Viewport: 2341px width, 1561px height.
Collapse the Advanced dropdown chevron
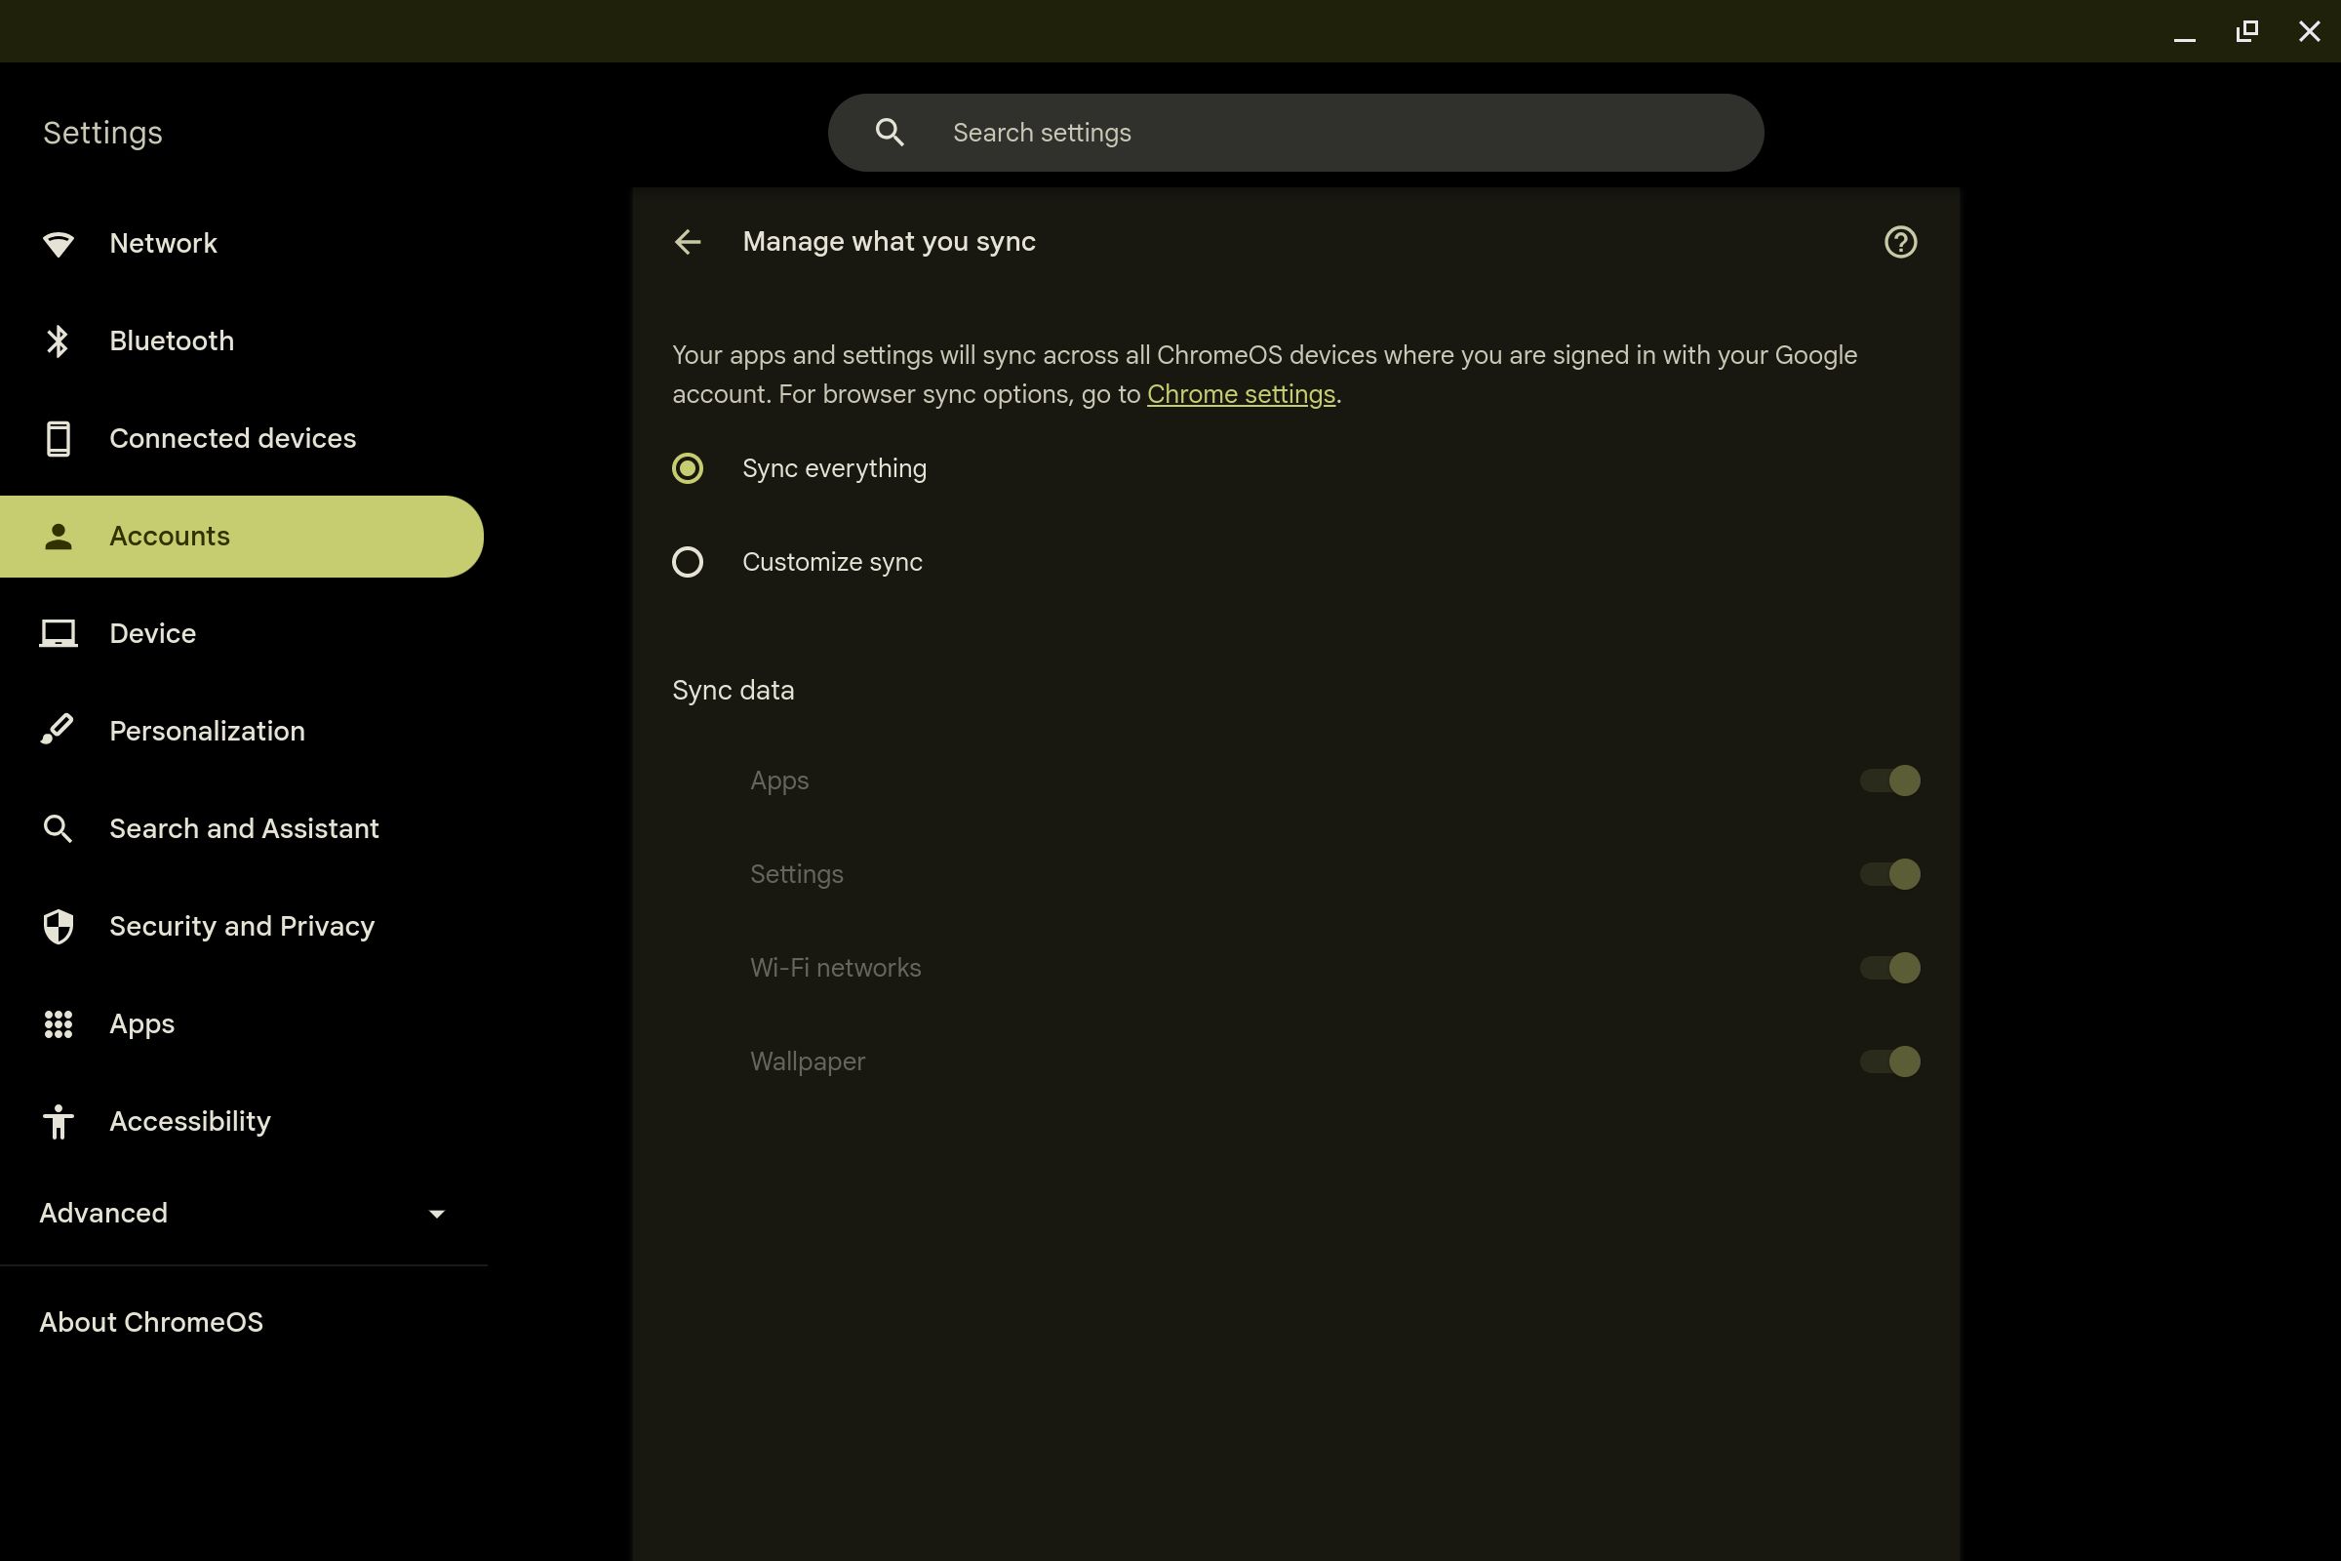438,1214
